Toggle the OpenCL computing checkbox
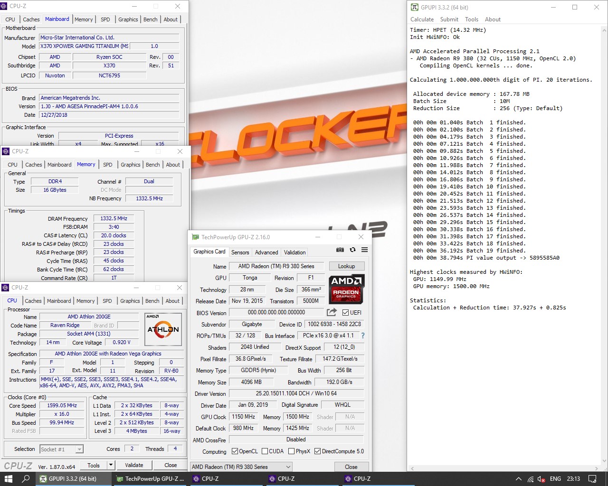Screen dimensions: 608x486 pos(235,451)
